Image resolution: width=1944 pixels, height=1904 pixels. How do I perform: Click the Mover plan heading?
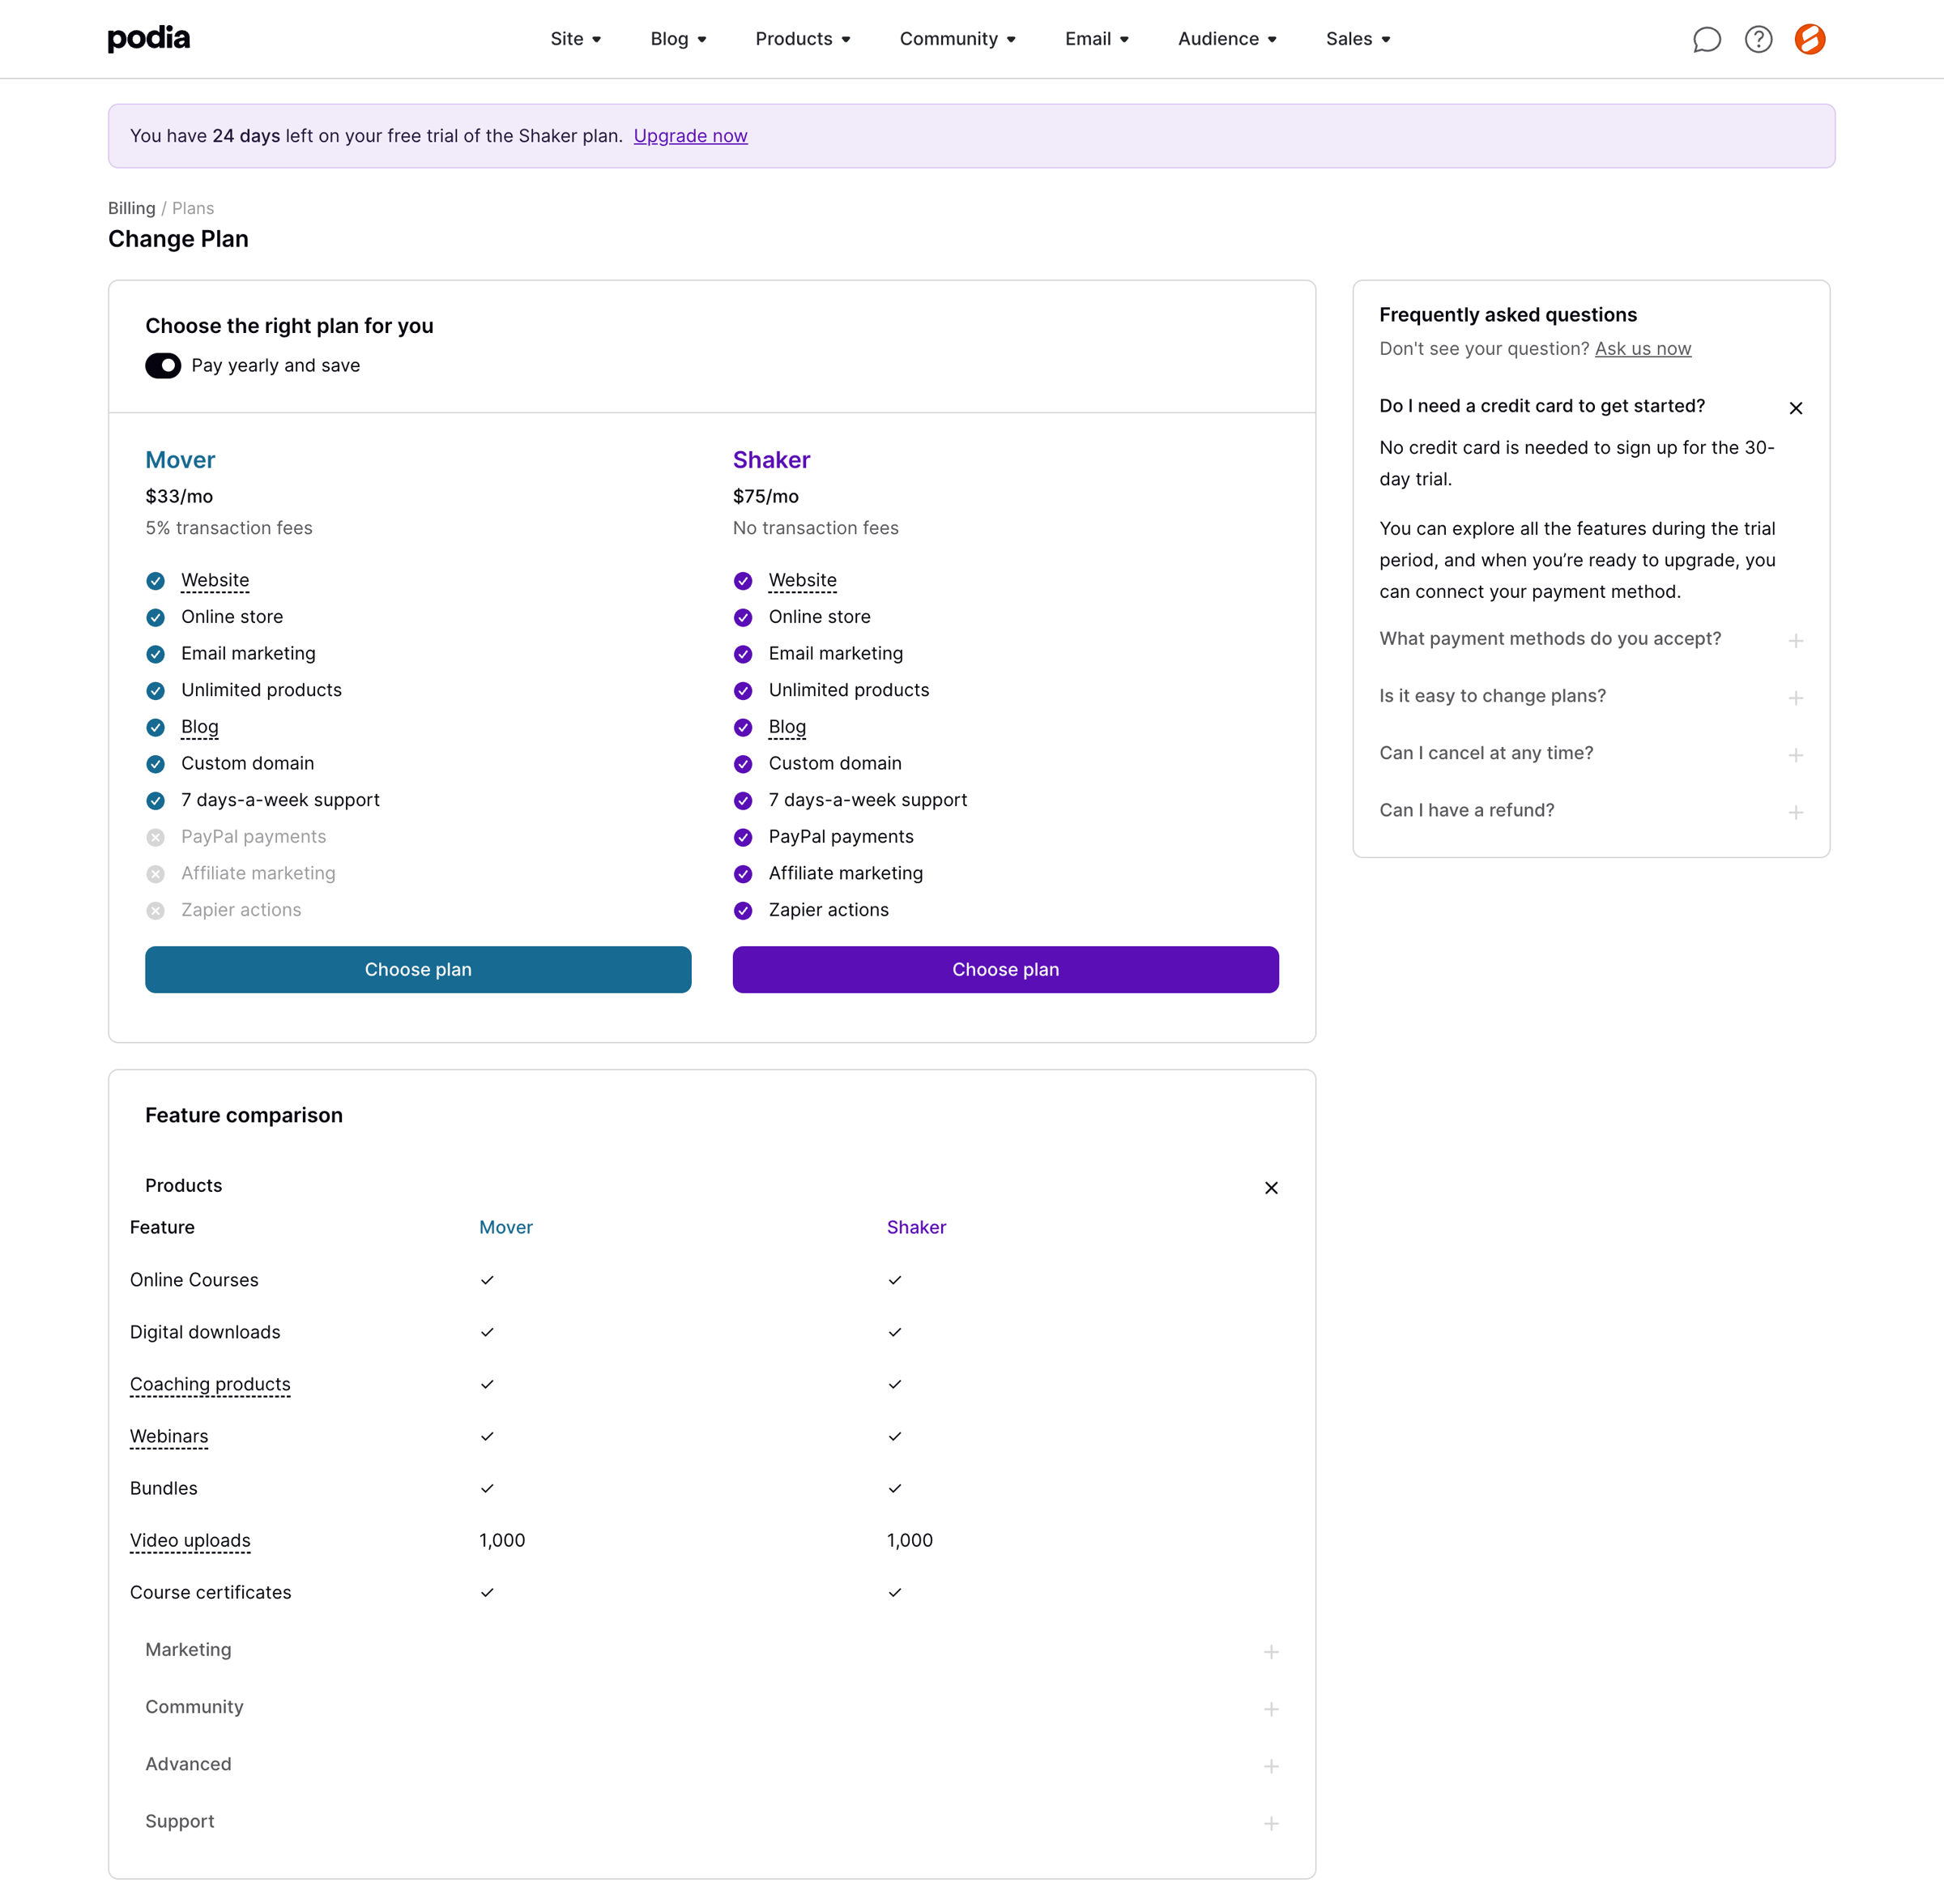(x=180, y=460)
